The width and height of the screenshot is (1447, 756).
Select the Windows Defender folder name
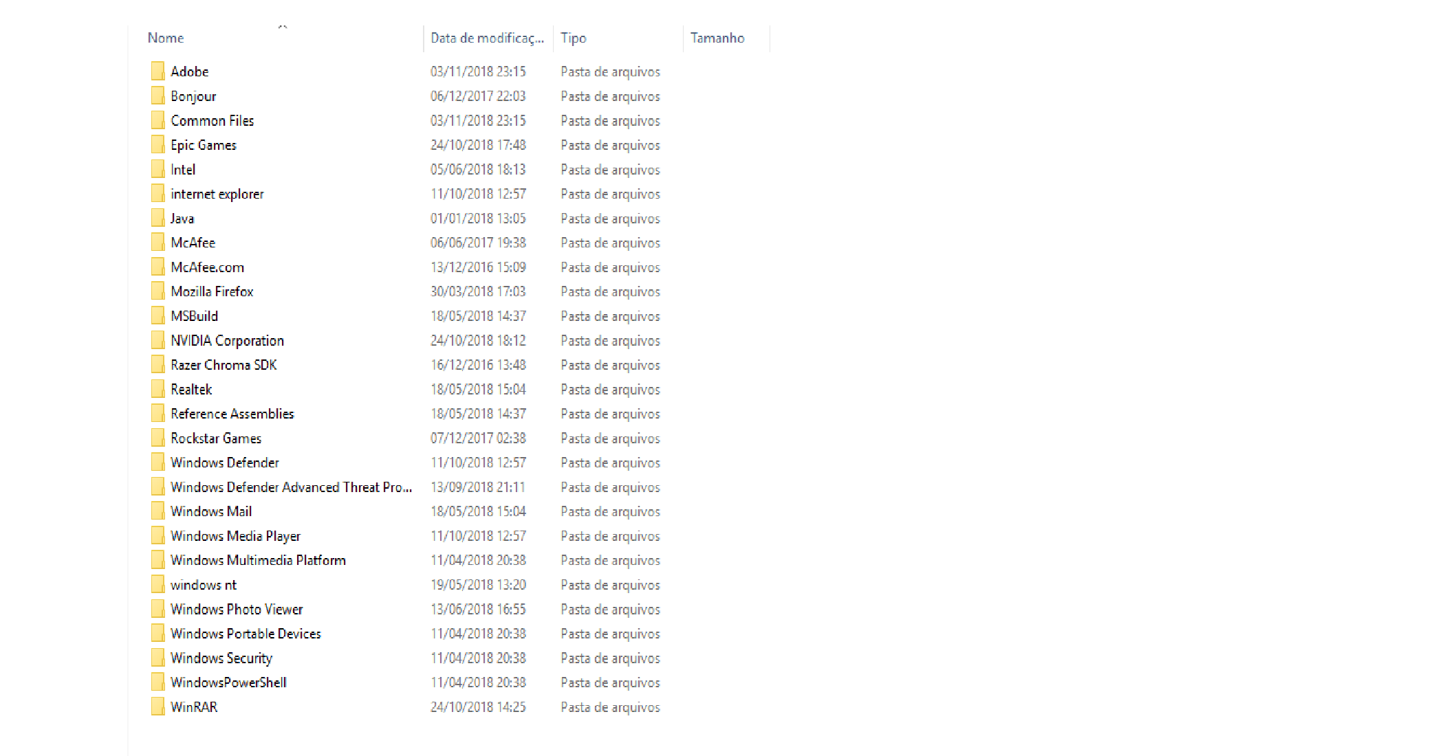pyautogui.click(x=225, y=463)
